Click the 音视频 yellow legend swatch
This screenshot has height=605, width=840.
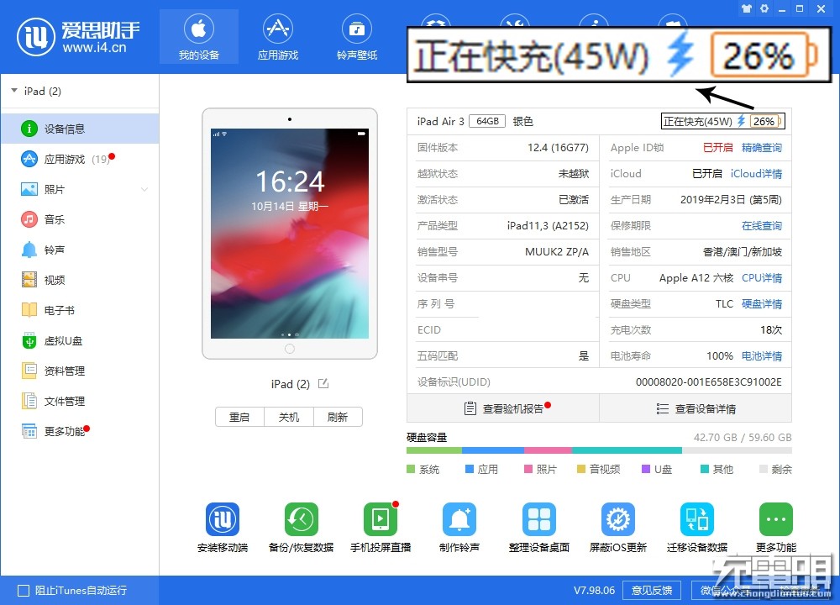(x=580, y=469)
